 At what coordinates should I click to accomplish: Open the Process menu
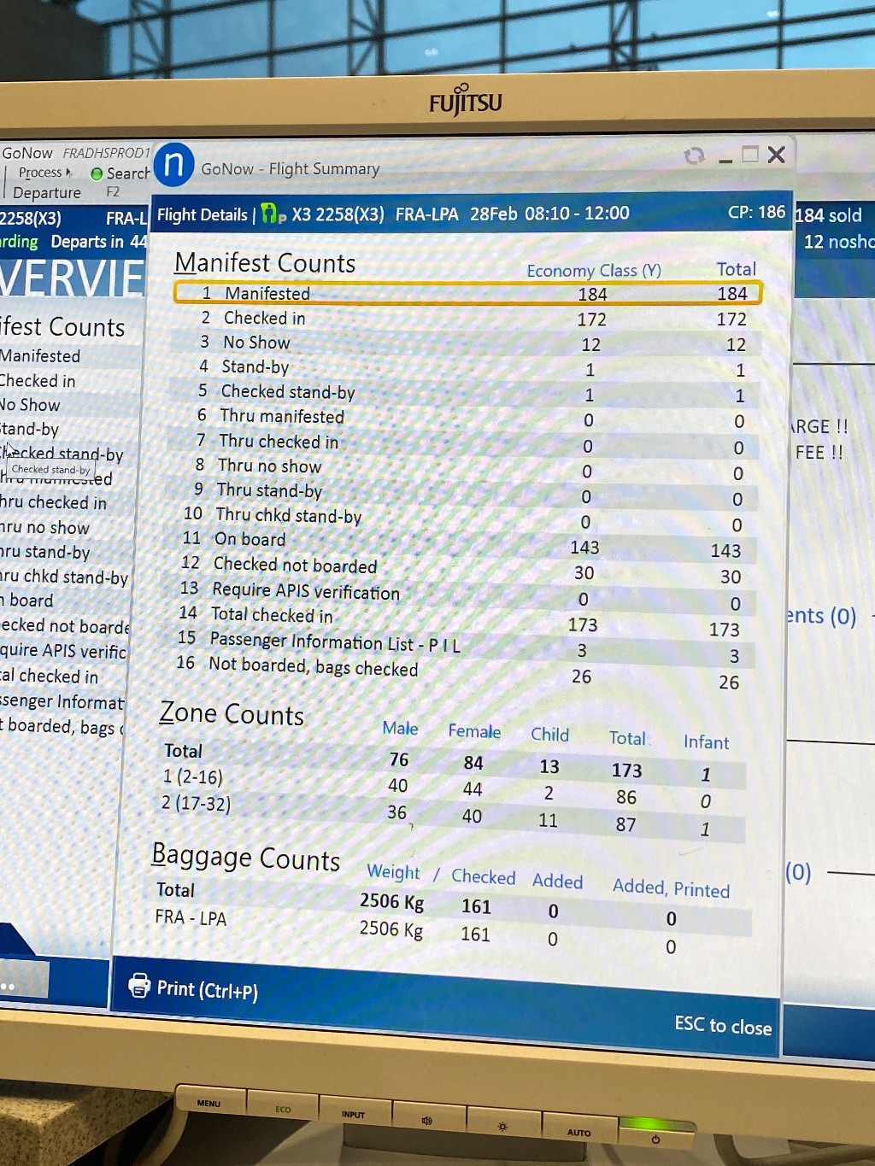point(43,173)
